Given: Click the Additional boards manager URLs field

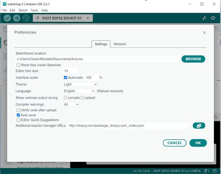Looking at the screenshot, I should pyautogui.click(x=129, y=126).
